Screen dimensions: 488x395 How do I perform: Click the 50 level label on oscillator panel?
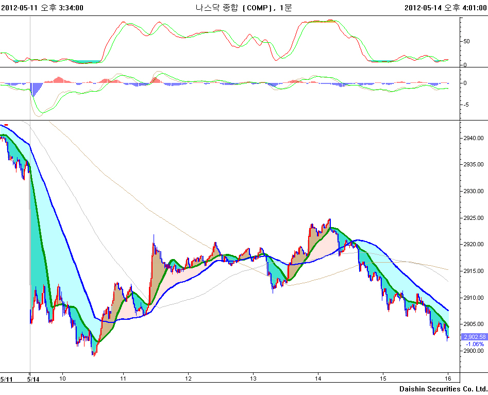[467, 41]
